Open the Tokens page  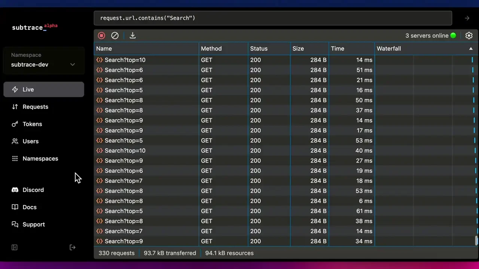[44, 124]
